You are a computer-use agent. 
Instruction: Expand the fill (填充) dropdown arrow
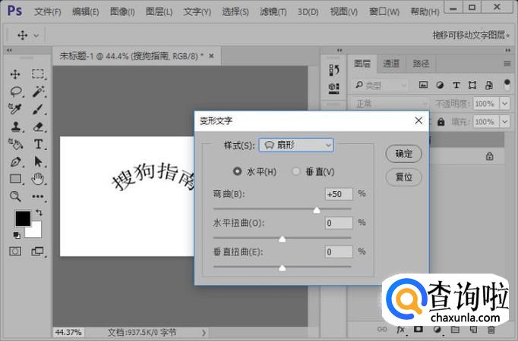pos(505,122)
